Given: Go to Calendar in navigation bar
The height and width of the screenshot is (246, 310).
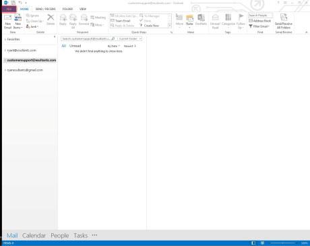Looking at the screenshot, I should [x=34, y=235].
